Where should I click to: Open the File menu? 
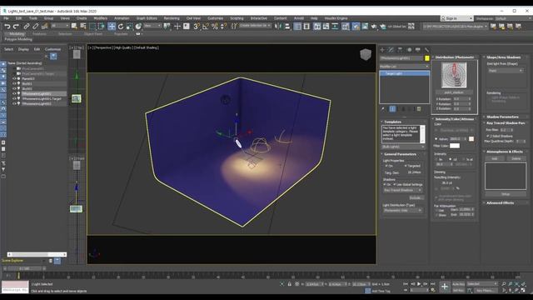pyautogui.click(x=6, y=18)
